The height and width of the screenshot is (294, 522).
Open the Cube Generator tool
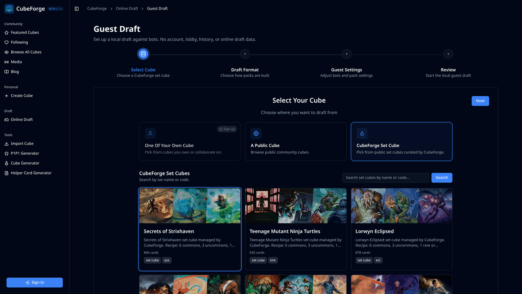click(x=34, y=163)
